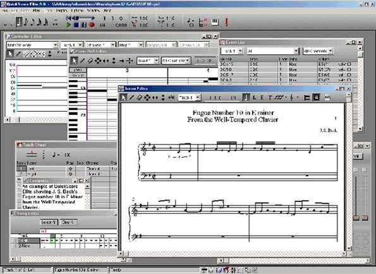This screenshot has height=274, width=376.
Task: Click the vertical move tool in Score Editor
Action: [163, 97]
